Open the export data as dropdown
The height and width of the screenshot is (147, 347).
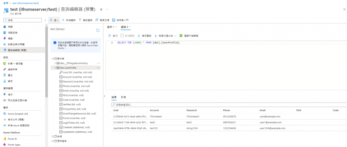tap(165, 36)
